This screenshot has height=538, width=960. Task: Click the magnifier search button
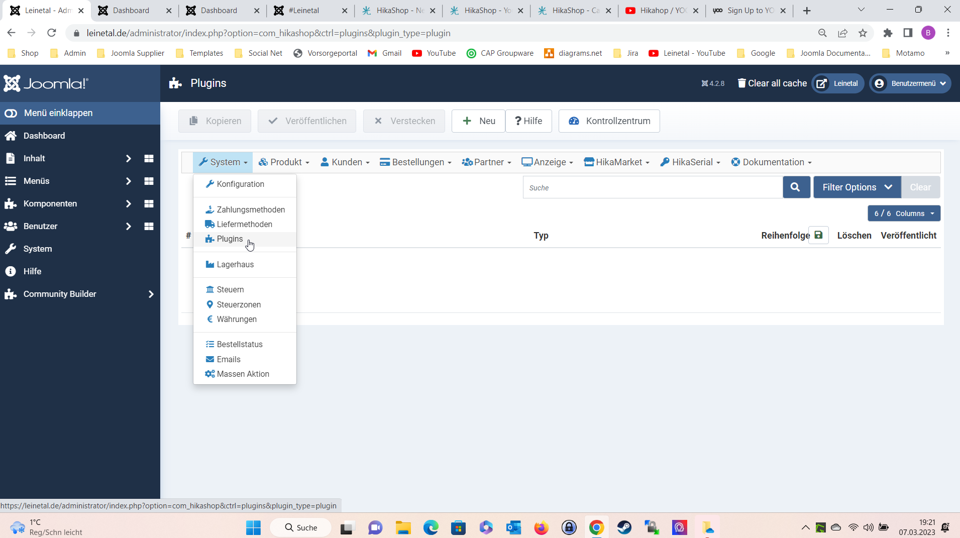(796, 187)
